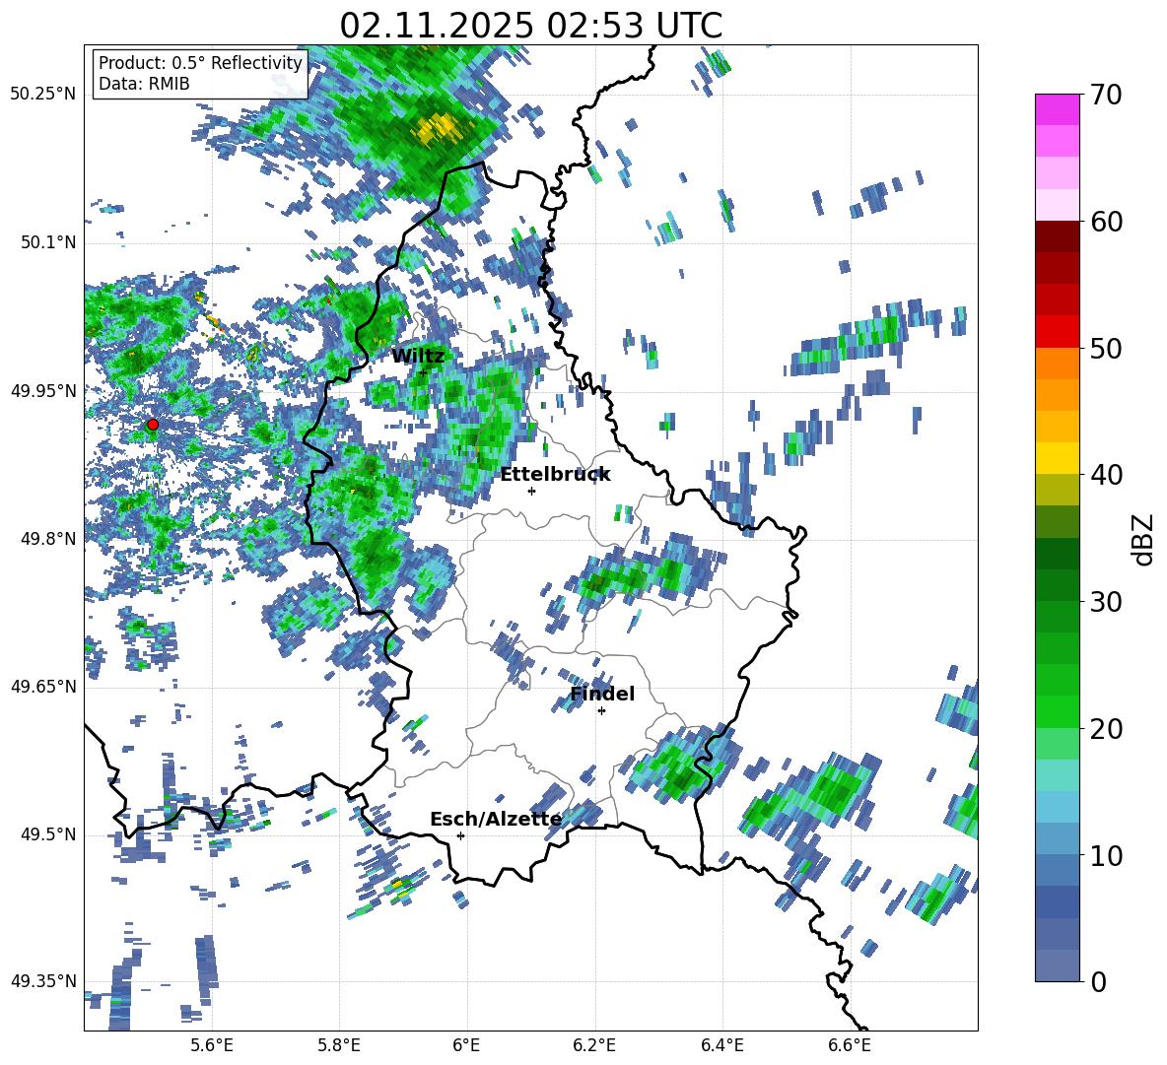The image size is (1167, 1065).
Task: Click the Ettelbruck cross marker
Action: point(531,491)
